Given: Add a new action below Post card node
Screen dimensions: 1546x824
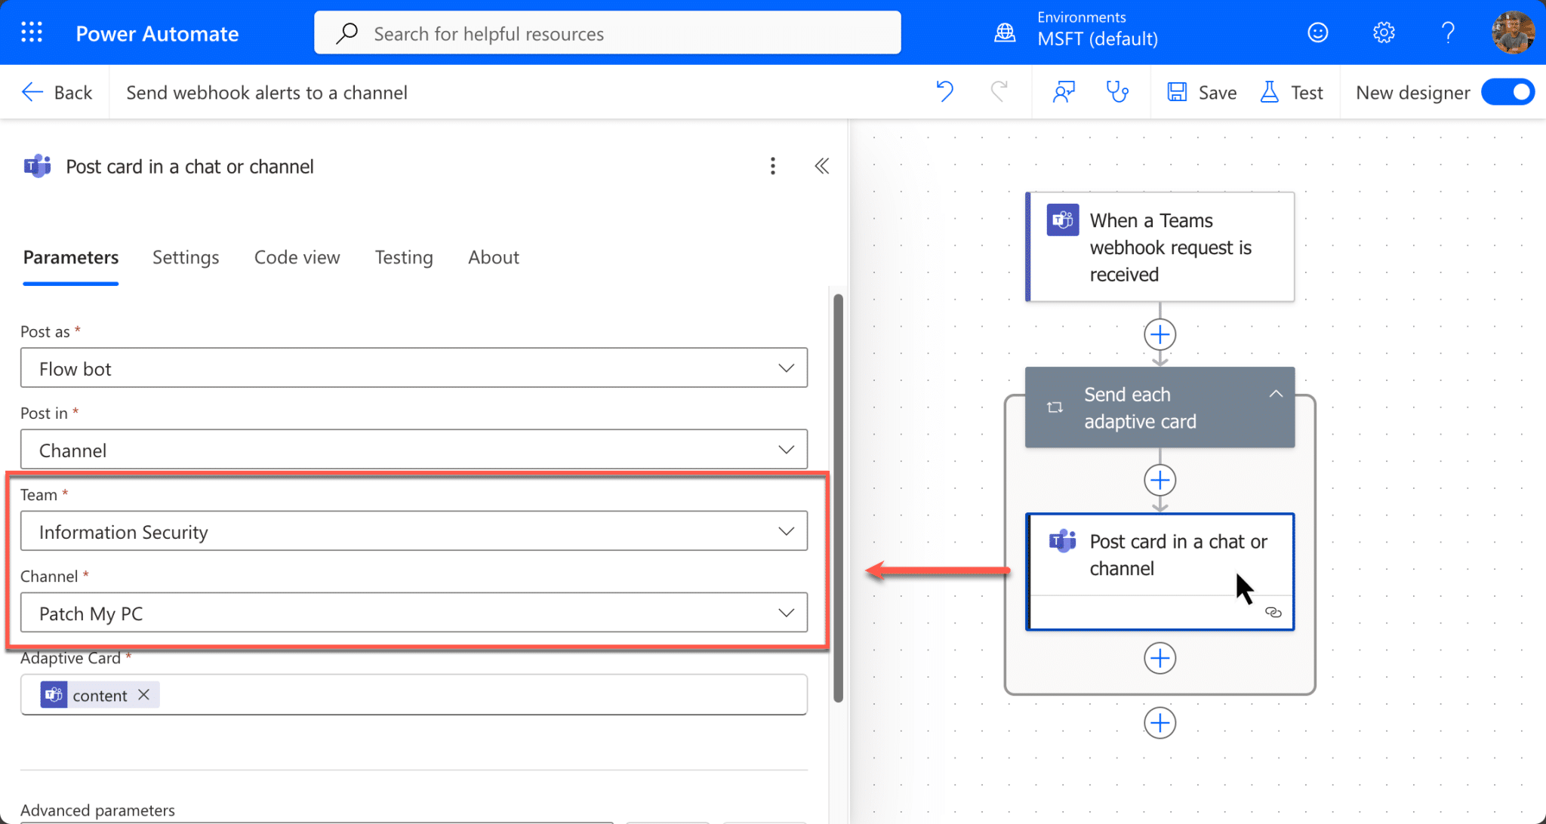Looking at the screenshot, I should pyautogui.click(x=1160, y=658).
